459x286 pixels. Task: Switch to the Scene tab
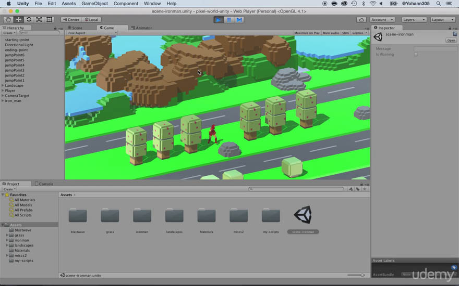[75, 28]
